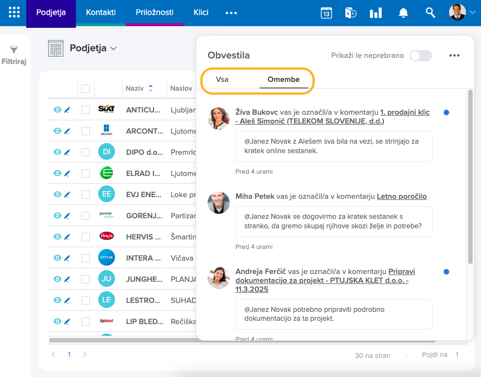Tick the checkbox for DIPO row
The height and width of the screenshot is (377, 481).
(x=85, y=152)
